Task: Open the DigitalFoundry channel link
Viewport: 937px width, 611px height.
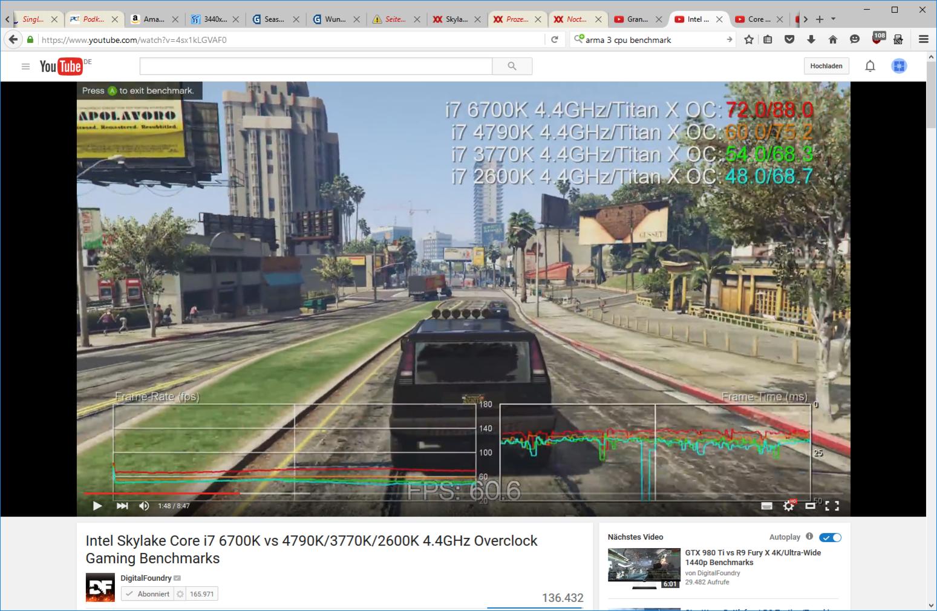Action: [x=146, y=578]
